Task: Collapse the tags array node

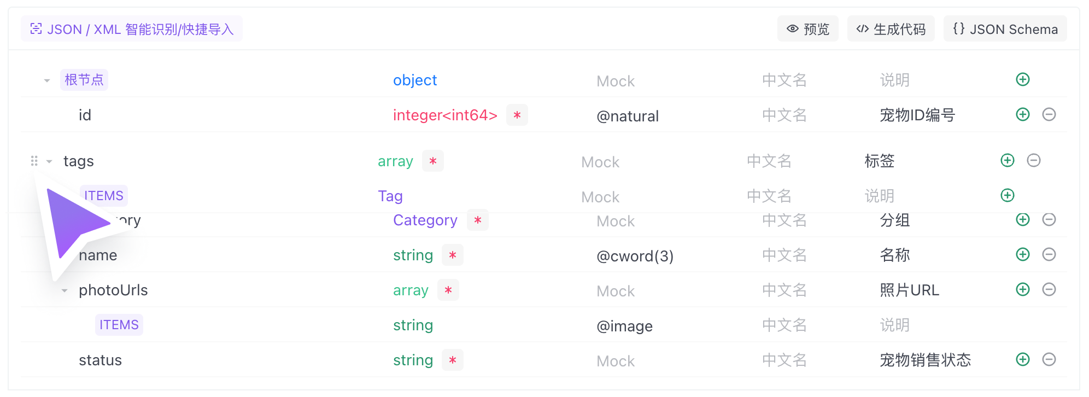Action: pos(50,161)
